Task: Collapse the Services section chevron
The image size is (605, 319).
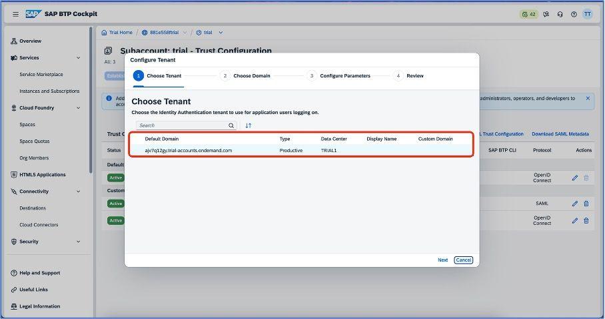Action: coord(79,57)
